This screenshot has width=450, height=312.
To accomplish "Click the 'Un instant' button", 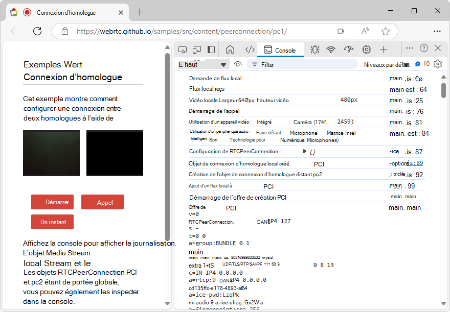I will 52,222.
